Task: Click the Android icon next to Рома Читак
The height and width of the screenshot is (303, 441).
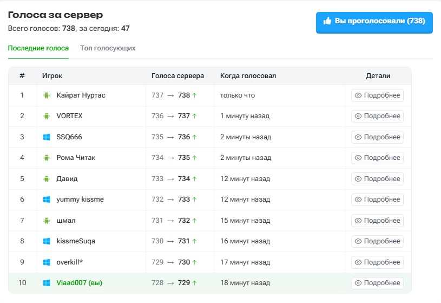Action: pyautogui.click(x=47, y=158)
